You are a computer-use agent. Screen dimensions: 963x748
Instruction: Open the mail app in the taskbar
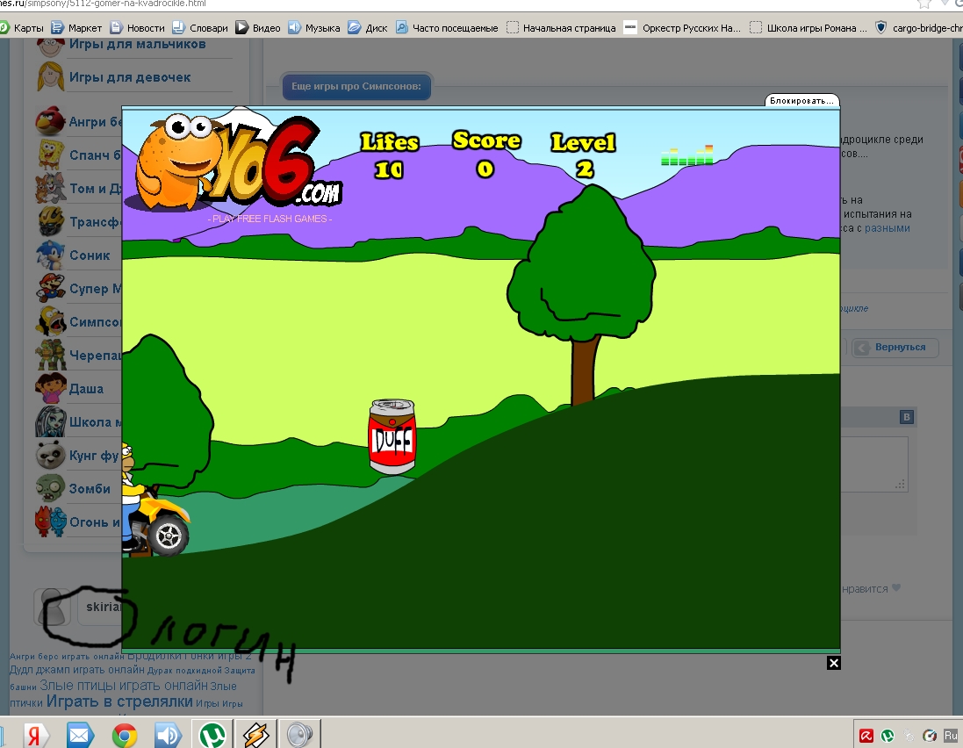(80, 735)
